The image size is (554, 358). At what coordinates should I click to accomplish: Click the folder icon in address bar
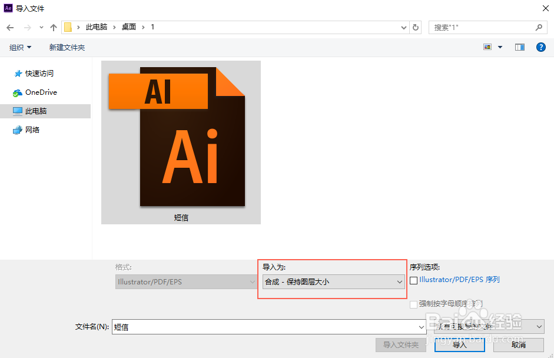tap(68, 27)
